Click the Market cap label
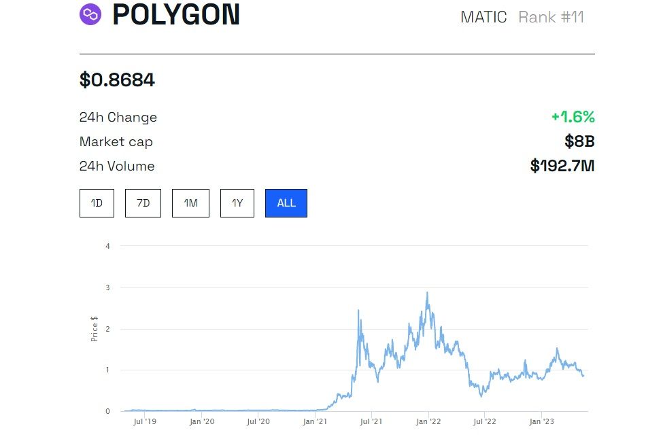 [x=116, y=141]
